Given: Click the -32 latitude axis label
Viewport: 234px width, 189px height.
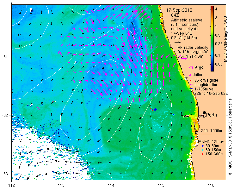Looking at the screenshot, I should [4, 116].
